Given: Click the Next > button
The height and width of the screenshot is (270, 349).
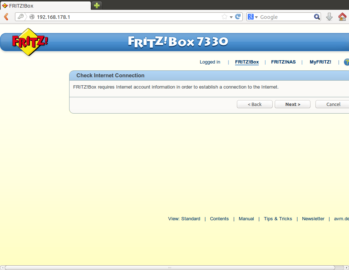Looking at the screenshot, I should click(x=293, y=104).
